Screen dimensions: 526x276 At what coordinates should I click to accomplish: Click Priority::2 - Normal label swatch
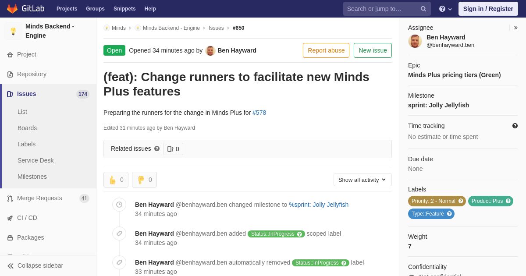(437, 201)
